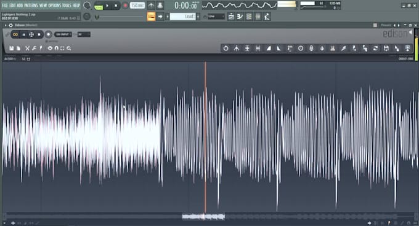Click the next pattern arrow after Lead
Screen dimensions: 419x226
pos(198,17)
